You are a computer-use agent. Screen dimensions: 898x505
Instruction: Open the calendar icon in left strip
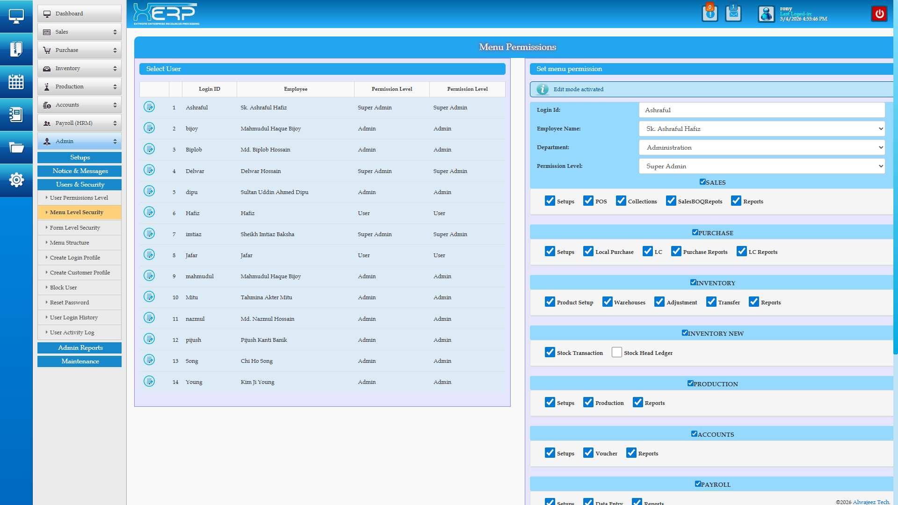pos(16,82)
